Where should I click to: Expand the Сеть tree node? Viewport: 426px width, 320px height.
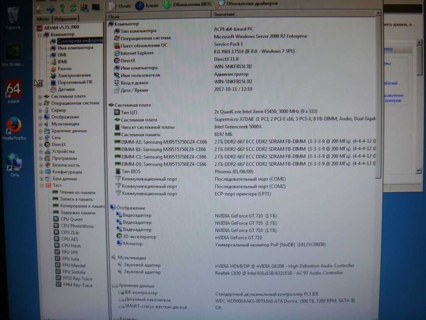(x=41, y=138)
